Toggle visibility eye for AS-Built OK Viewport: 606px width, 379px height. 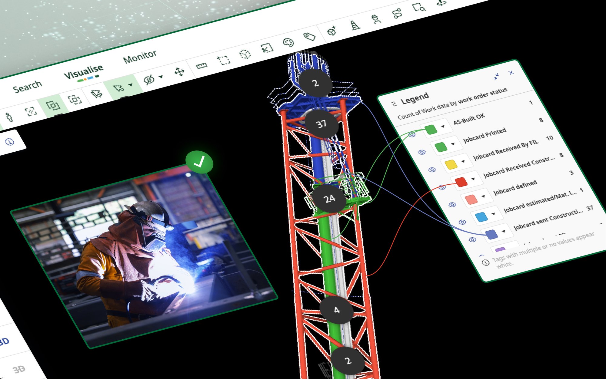pyautogui.click(x=412, y=135)
